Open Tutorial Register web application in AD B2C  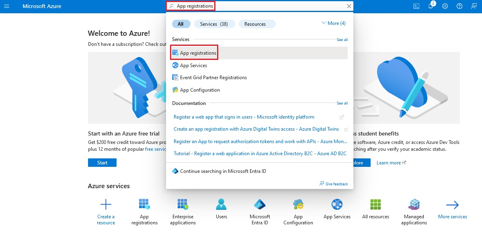pos(260,153)
